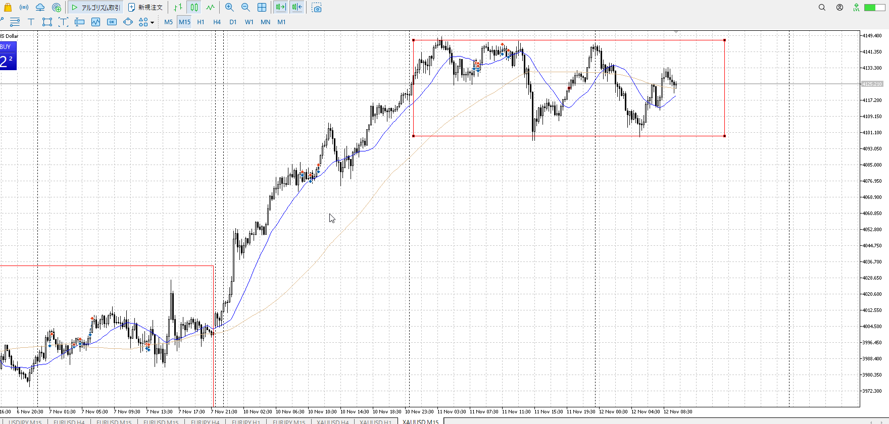889x424 pixels.
Task: Click the tile windows grid icon
Action: click(262, 8)
